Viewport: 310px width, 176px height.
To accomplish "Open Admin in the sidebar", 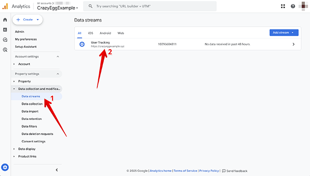I will coord(20,32).
